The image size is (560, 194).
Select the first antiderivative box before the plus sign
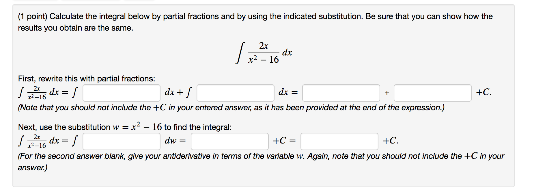pos(341,93)
